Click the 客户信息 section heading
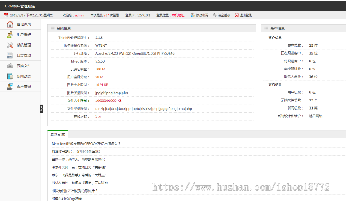The image size is (346, 201). 275,38
